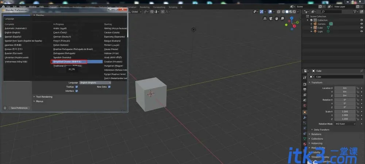Open the Tool tab in Properties editor
The width and height of the screenshot is (365, 164).
coord(305,78)
